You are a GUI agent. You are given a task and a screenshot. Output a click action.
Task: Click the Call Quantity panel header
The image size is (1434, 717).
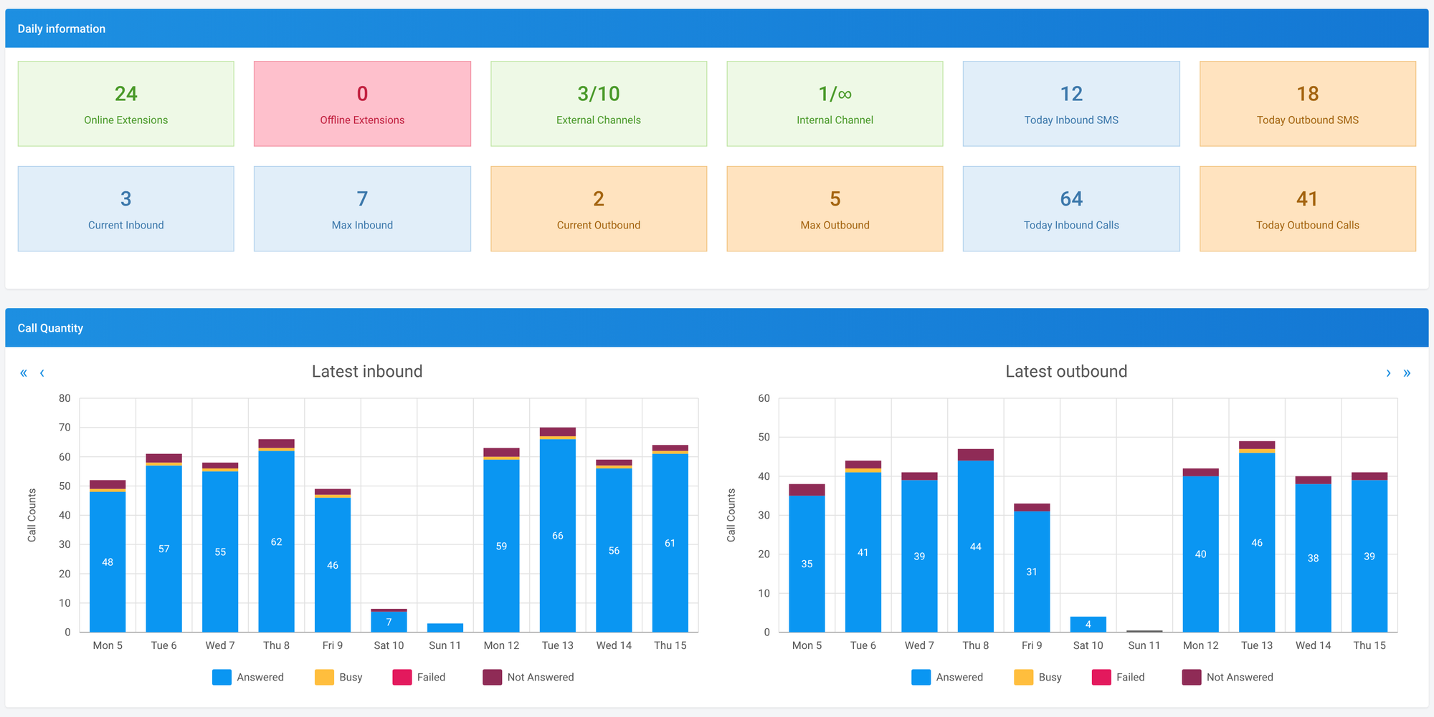click(717, 328)
